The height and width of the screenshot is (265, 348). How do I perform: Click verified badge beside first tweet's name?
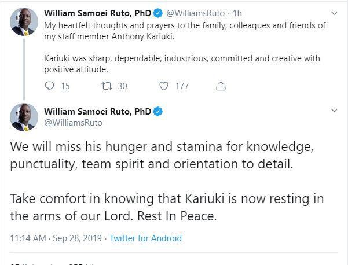tap(157, 13)
